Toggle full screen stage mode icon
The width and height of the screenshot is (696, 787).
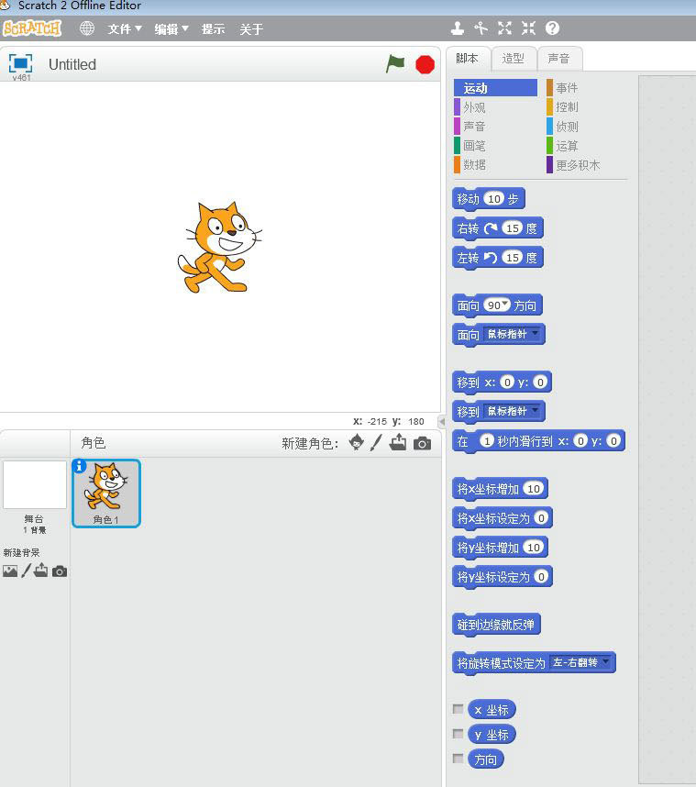[20, 63]
